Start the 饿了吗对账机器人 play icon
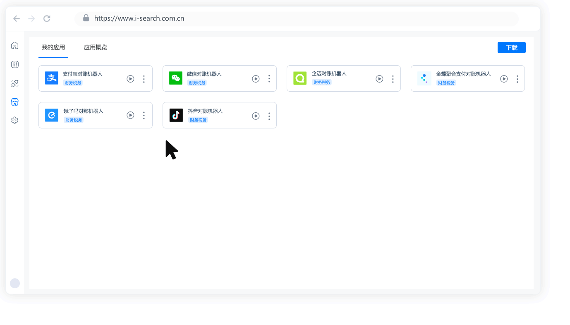570x325 pixels. coord(130,115)
